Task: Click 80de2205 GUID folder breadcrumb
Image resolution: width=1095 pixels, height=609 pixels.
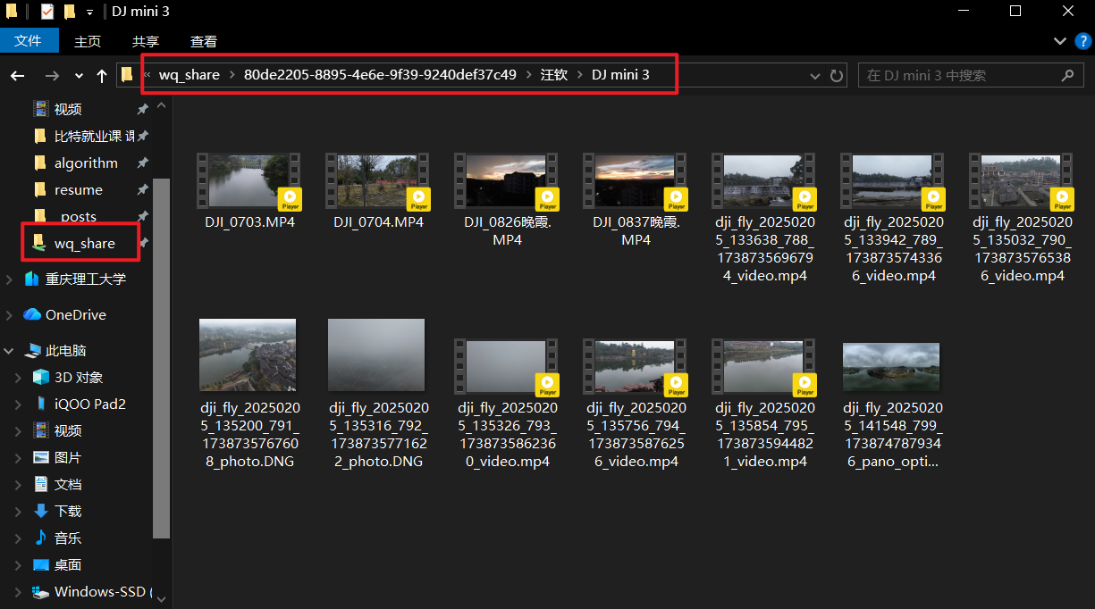Action: [380, 75]
